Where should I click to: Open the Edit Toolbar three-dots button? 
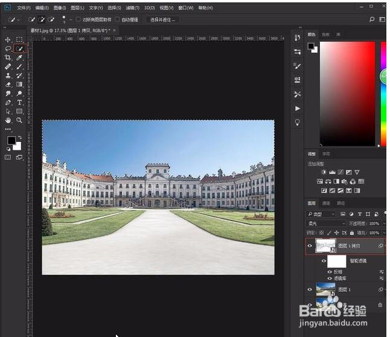tap(8, 129)
